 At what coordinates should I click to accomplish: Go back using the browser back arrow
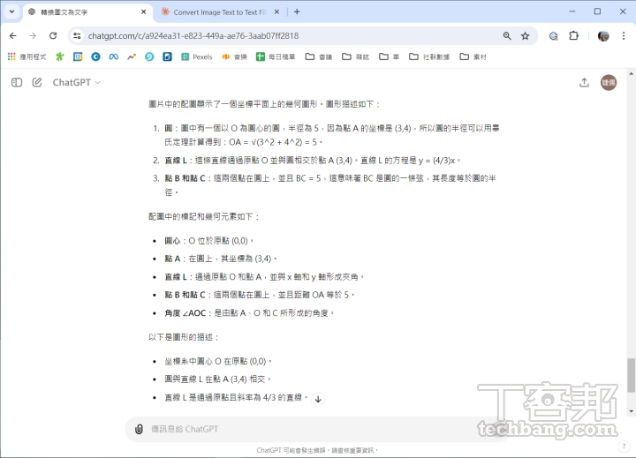point(13,35)
